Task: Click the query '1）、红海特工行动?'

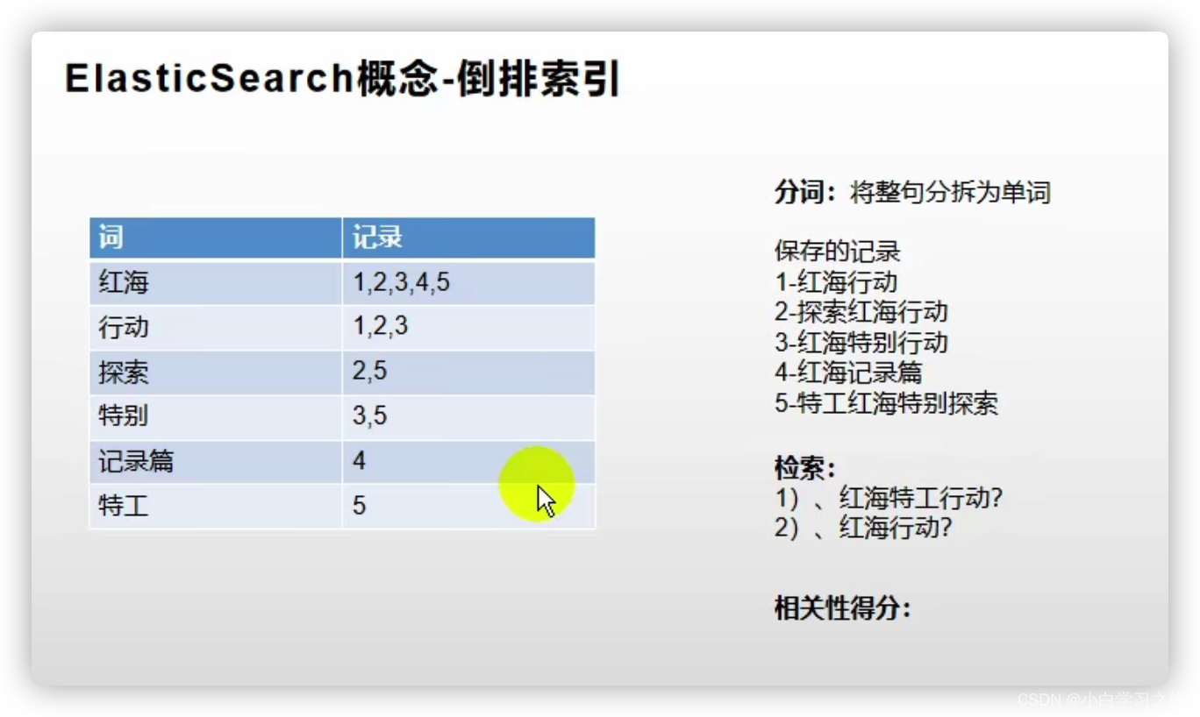Action: coord(889,499)
